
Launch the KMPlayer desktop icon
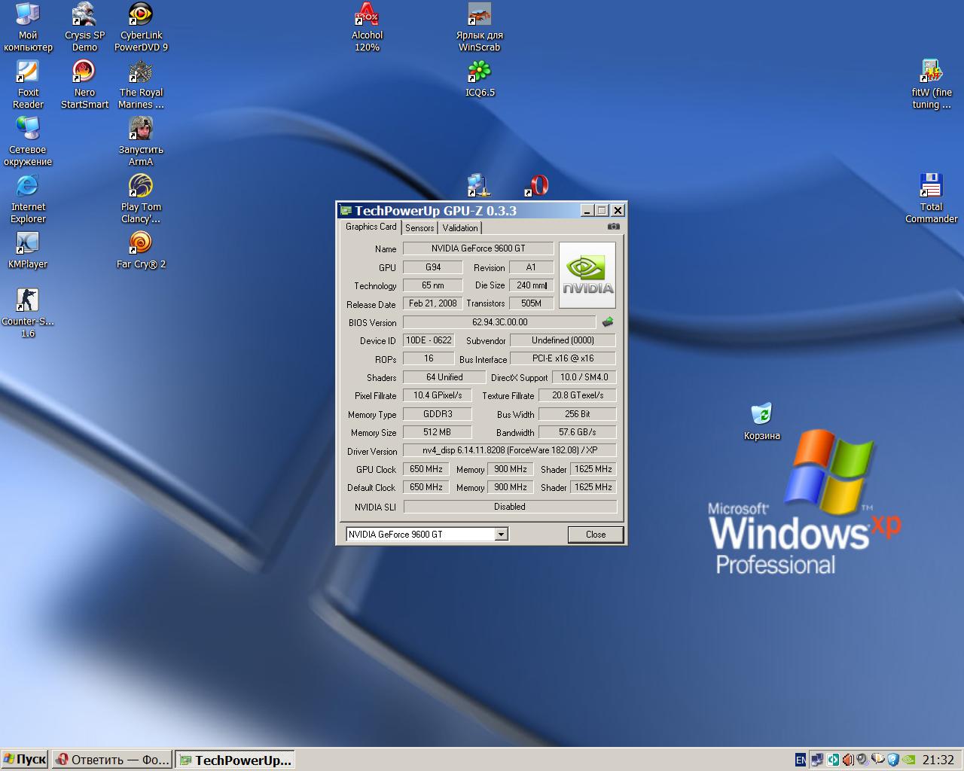click(28, 250)
